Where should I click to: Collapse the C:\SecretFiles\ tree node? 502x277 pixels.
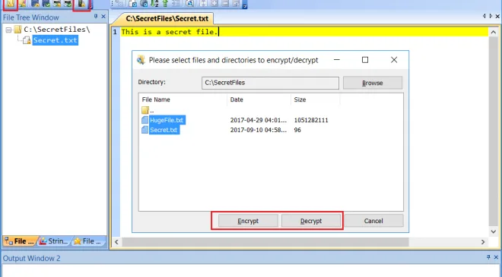click(8, 30)
